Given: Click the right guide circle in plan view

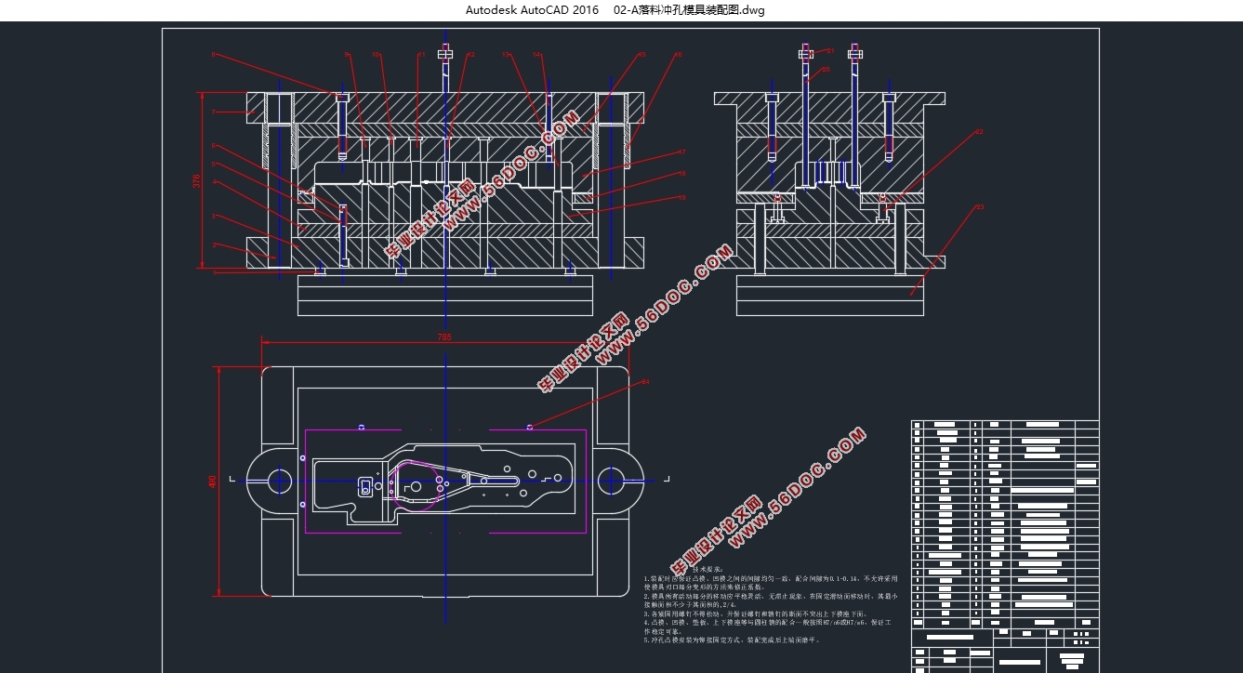Looking at the screenshot, I should click(x=611, y=481).
